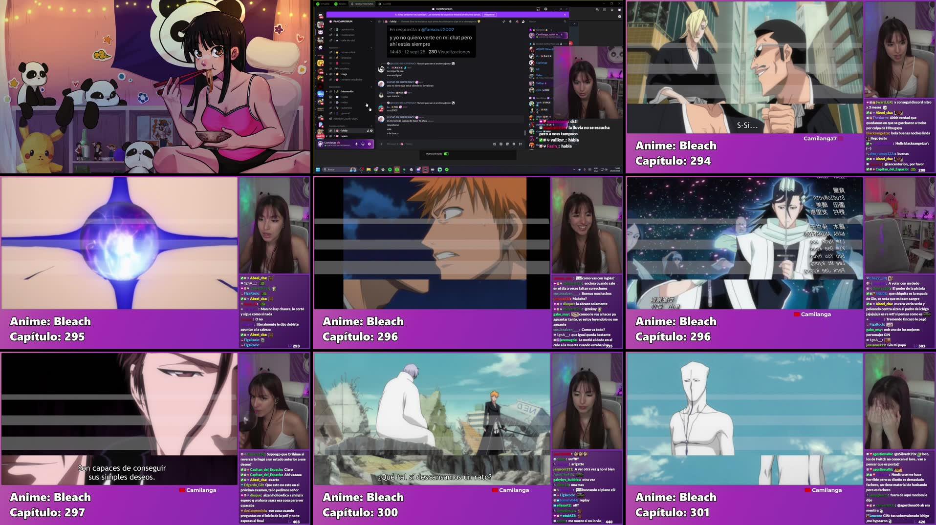Screen dimensions: 936x525
Task: Deafen audio with the headphones toggle
Action: pyautogui.click(x=363, y=144)
